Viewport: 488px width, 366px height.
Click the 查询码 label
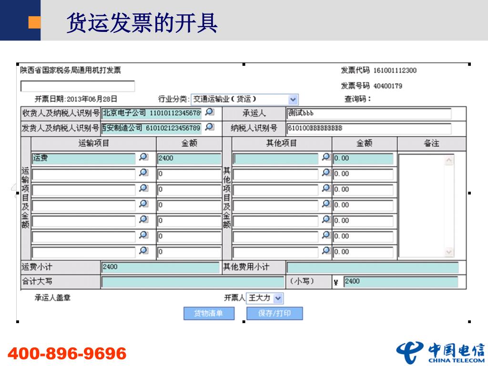(357, 99)
